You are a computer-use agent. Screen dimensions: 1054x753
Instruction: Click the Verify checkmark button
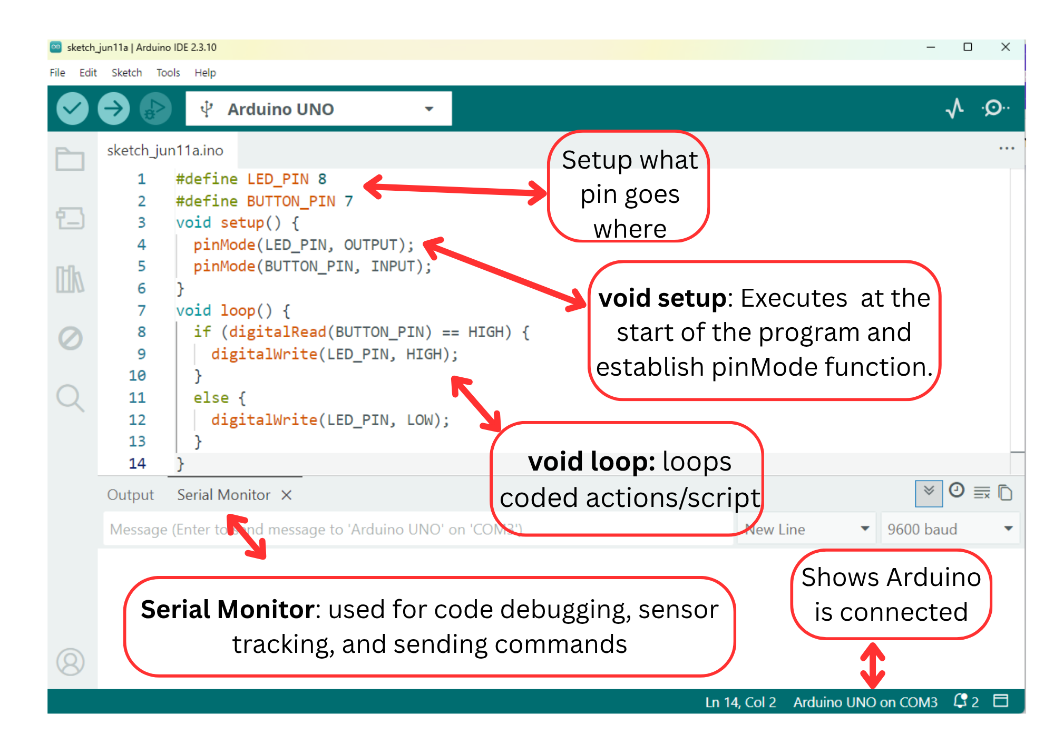72,109
